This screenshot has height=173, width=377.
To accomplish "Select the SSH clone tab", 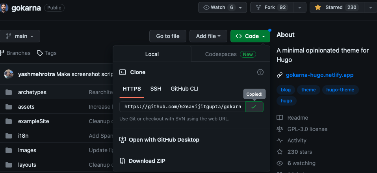I will [156, 89].
